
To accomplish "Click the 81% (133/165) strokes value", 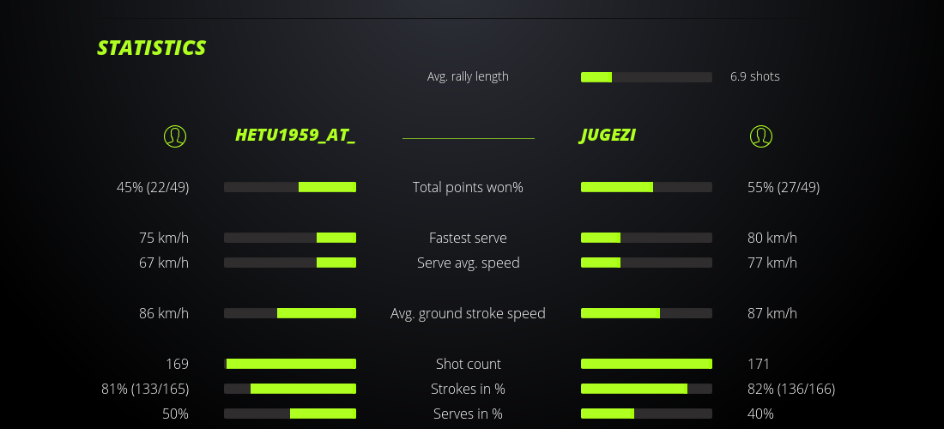I will [x=145, y=389].
